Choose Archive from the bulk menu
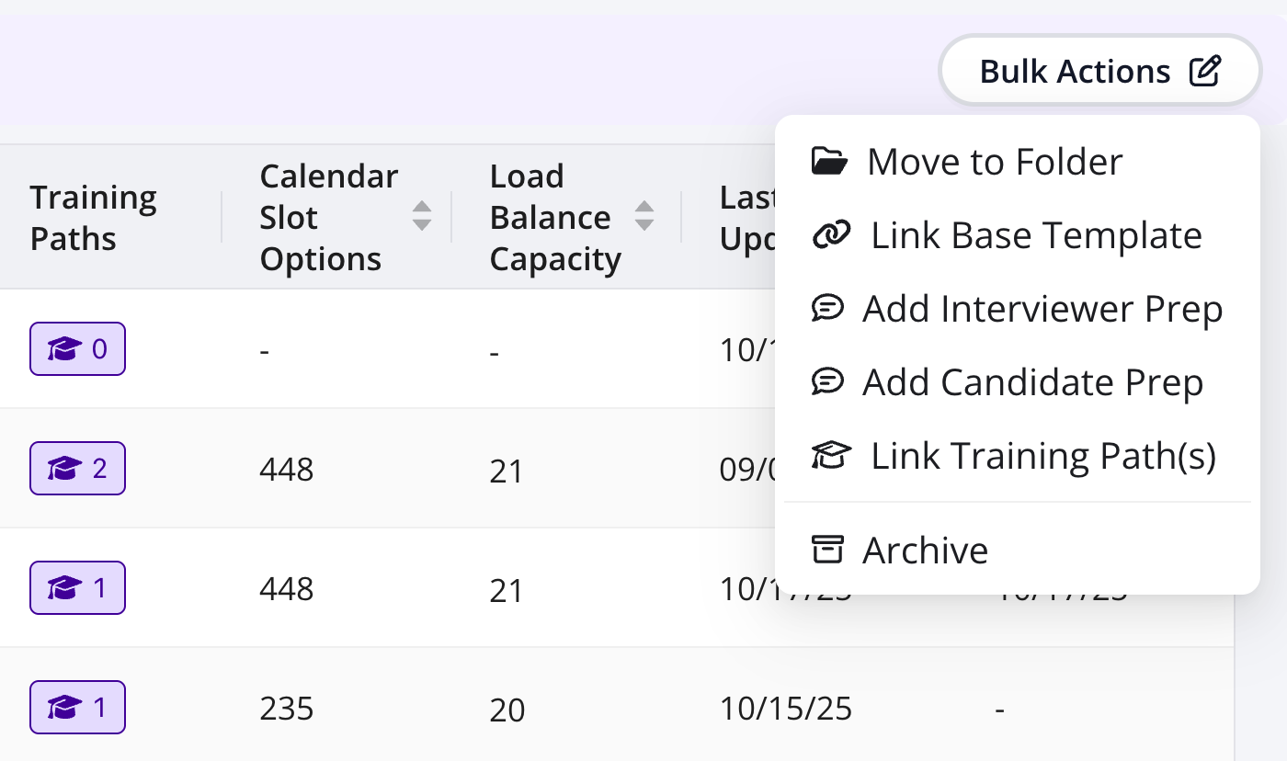 click(925, 550)
